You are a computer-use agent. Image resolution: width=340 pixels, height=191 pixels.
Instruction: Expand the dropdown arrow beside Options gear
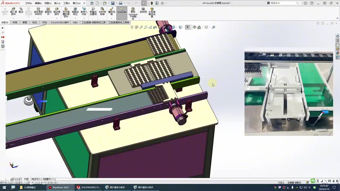click(166, 3)
